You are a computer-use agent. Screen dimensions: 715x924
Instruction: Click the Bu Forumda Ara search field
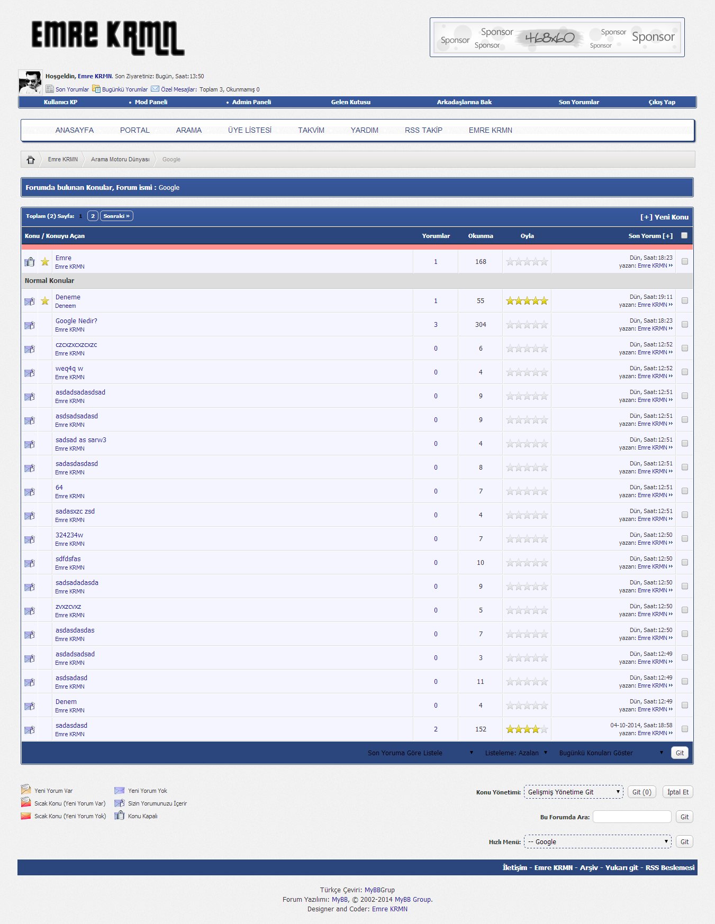(x=632, y=817)
